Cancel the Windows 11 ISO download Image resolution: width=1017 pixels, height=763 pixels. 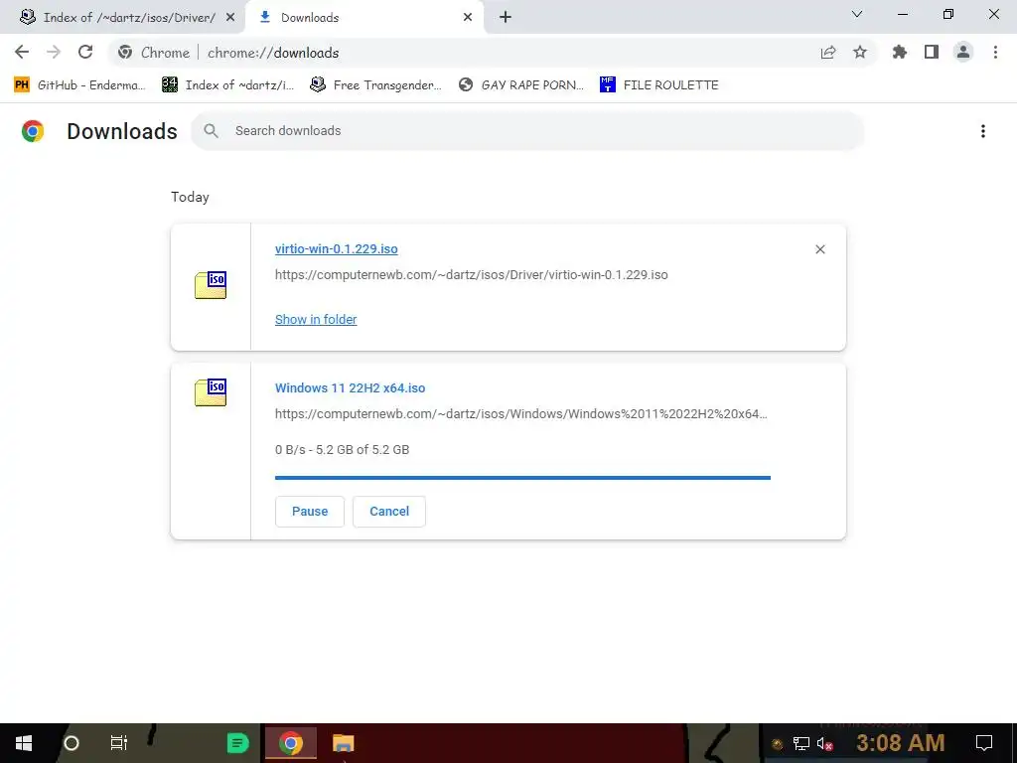click(x=389, y=512)
